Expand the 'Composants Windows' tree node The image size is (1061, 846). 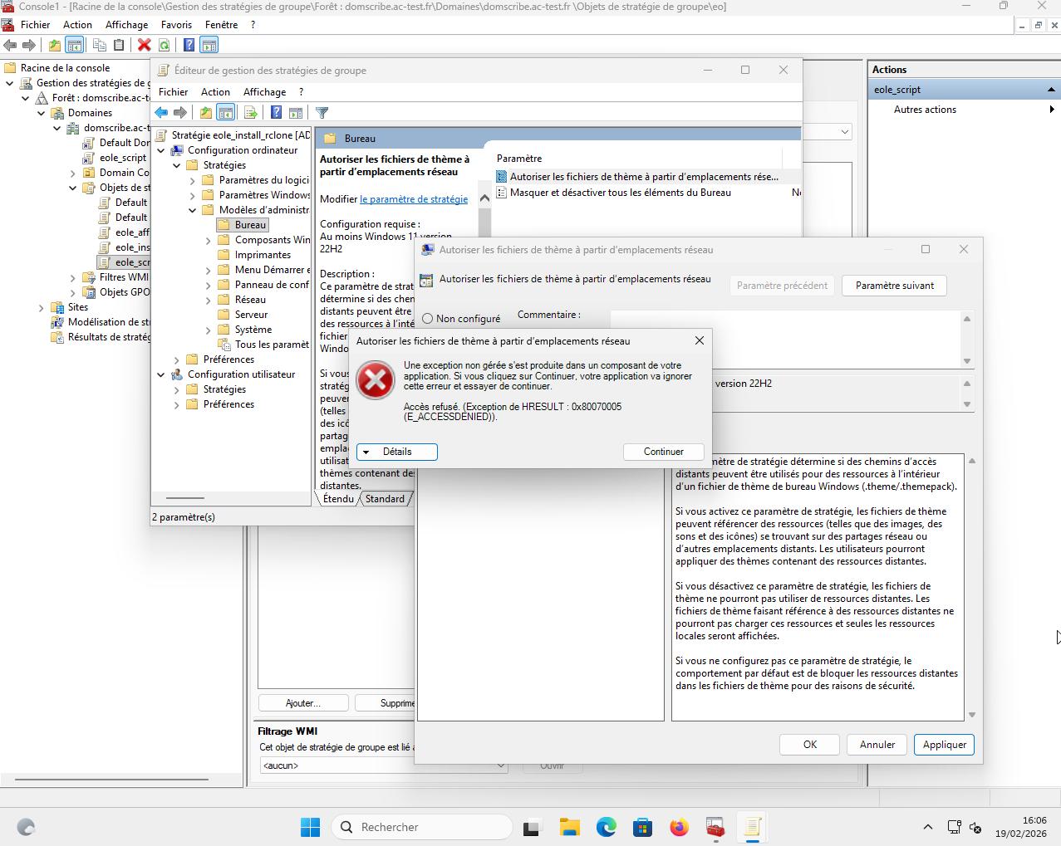[x=209, y=241]
